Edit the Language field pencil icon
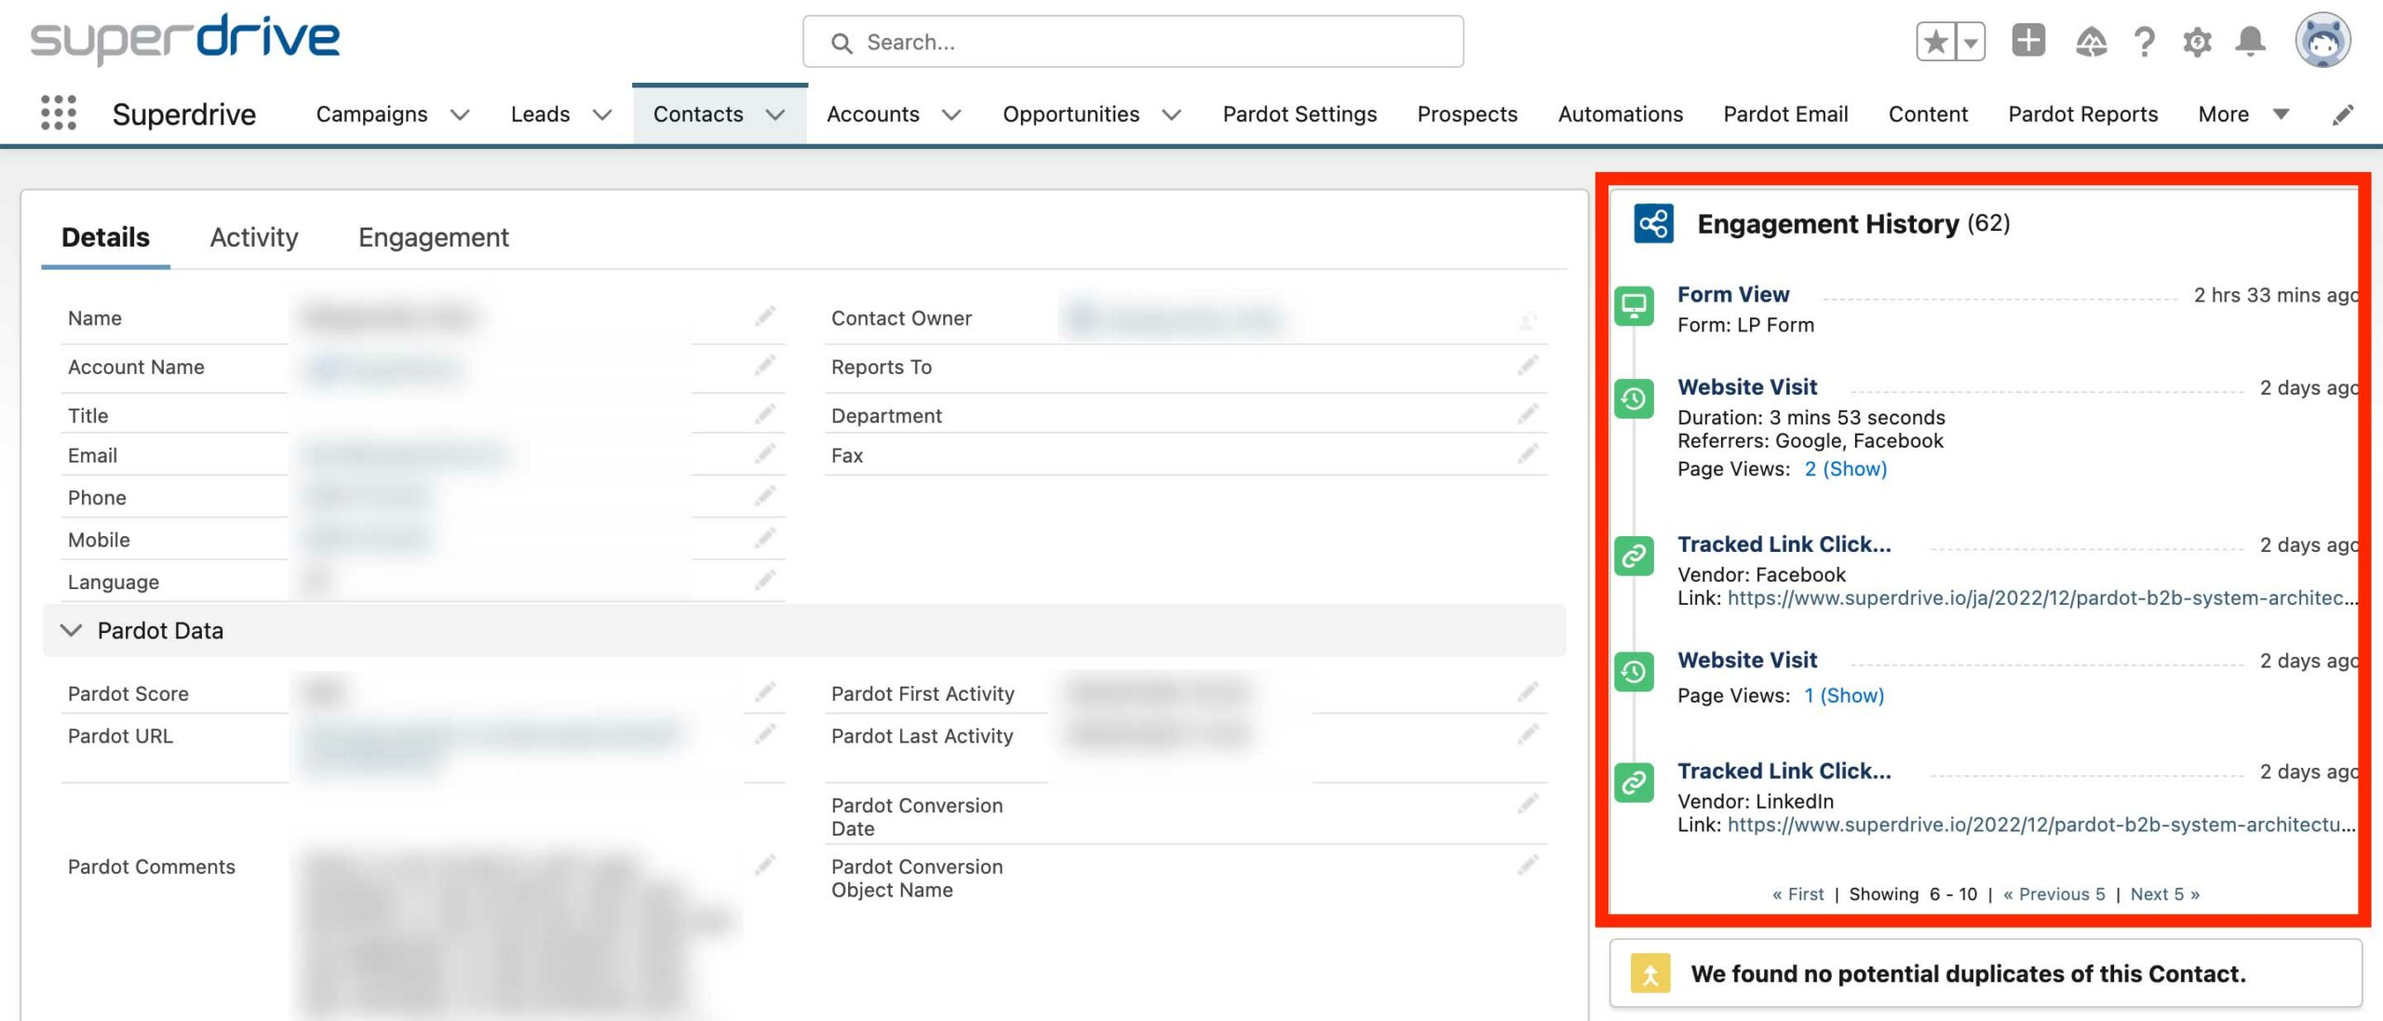 [764, 581]
